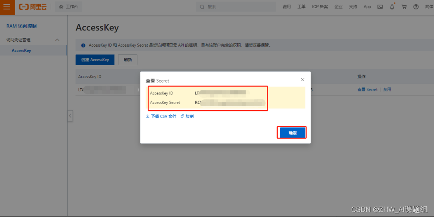This screenshot has width=434, height=217.
Task: Click the 刷新 refresh button
Action: (x=128, y=60)
